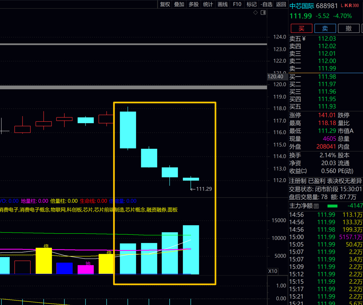This screenshot has width=363, height=305.
Task: Select the 卖二 price 112.00
Action: tap(327, 61)
